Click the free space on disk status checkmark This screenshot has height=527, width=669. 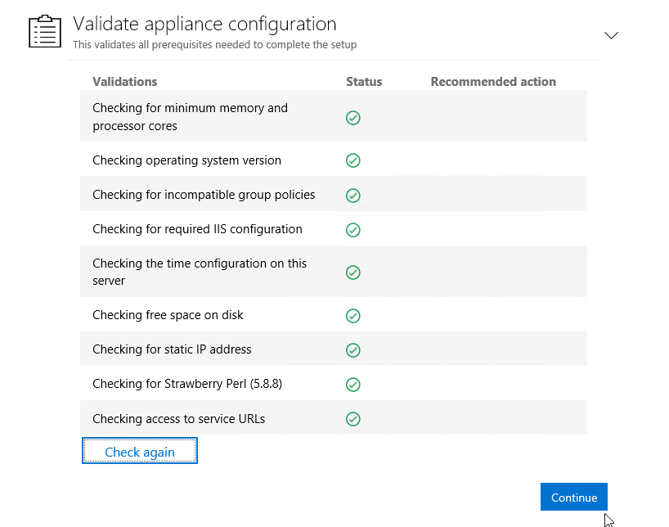tap(352, 316)
